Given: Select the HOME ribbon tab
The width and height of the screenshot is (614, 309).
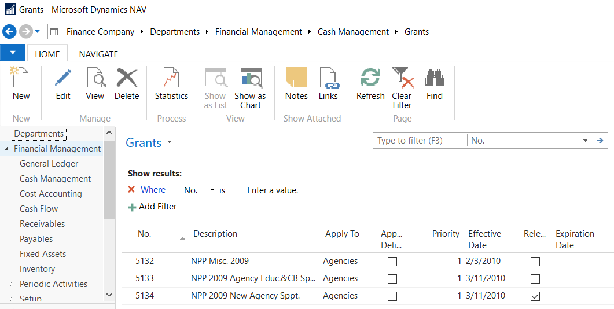Looking at the screenshot, I should (x=47, y=54).
